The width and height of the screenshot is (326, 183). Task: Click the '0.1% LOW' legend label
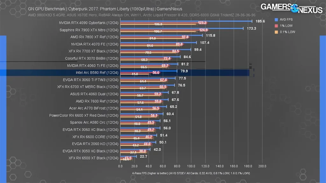(287, 32)
